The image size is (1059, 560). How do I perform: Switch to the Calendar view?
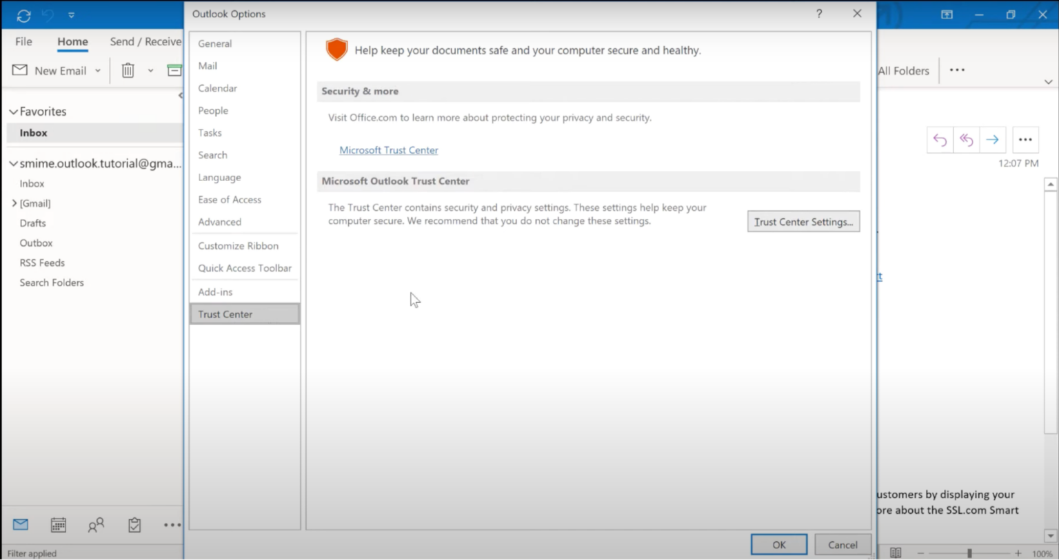click(x=58, y=524)
